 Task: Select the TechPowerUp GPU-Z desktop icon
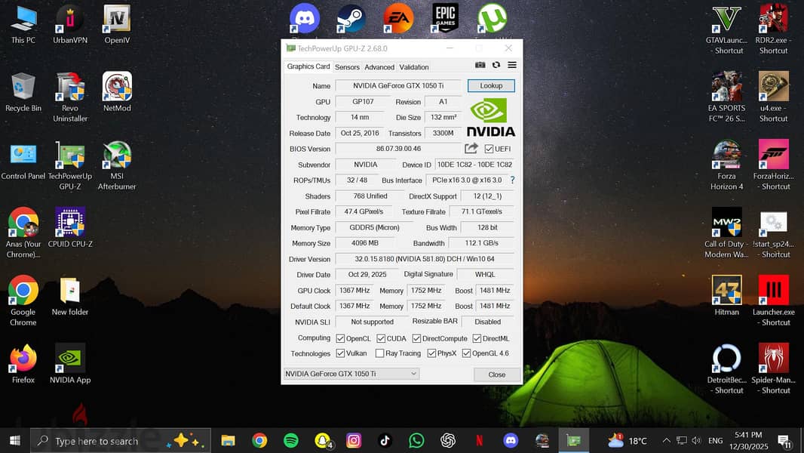[70, 165]
